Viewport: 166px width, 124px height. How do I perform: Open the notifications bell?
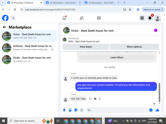pyautogui.click(x=150, y=18)
